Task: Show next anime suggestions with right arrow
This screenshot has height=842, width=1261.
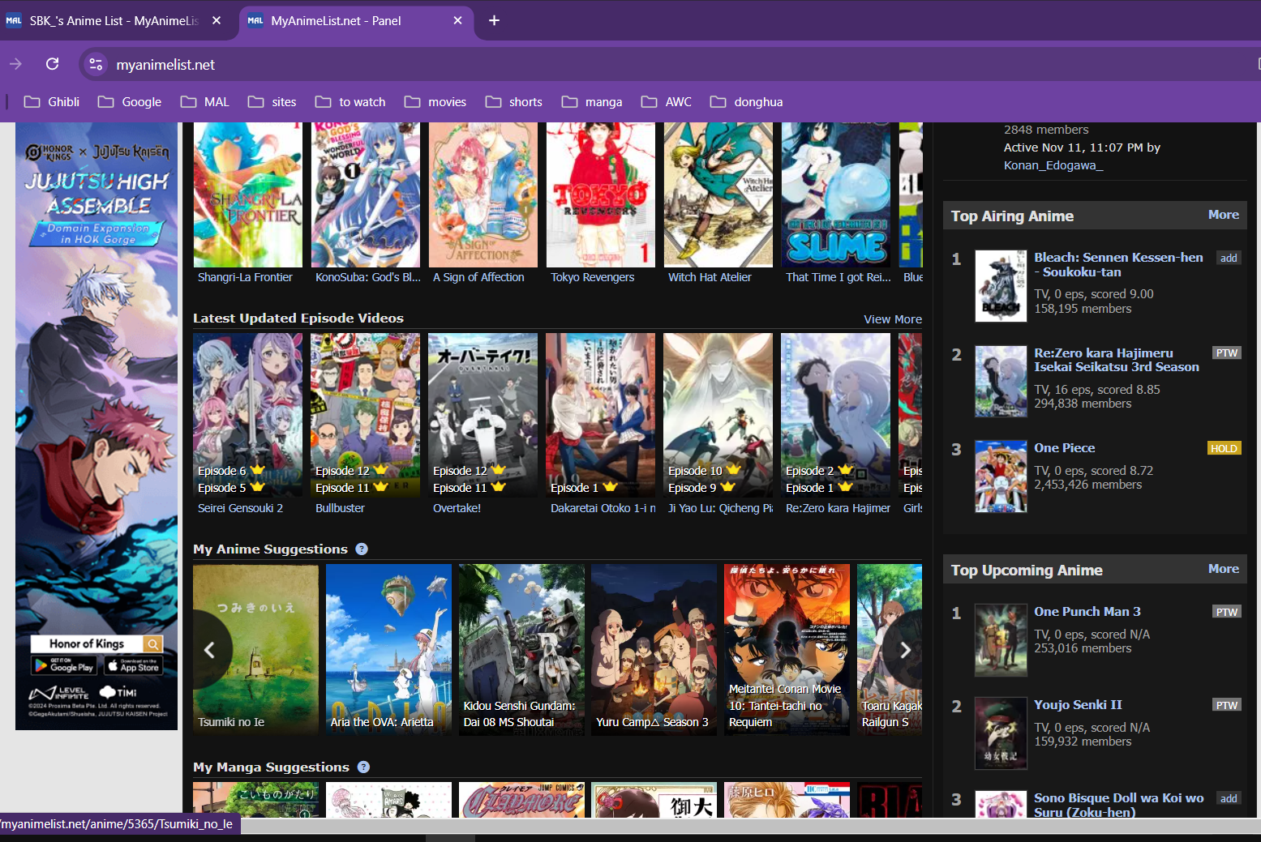Action: pos(905,650)
